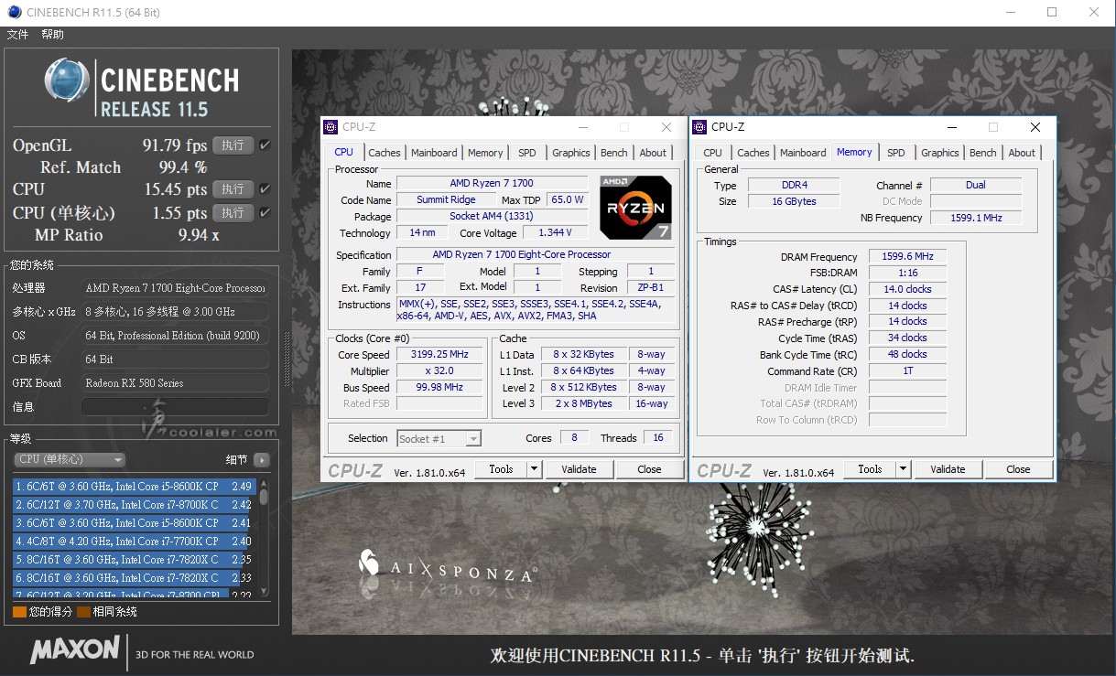Viewport: 1116px width, 676px height.
Task: Open the Bench tab in the CPU-Z processor window
Action: 614,153
